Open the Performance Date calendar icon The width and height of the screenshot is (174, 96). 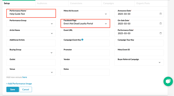coord(160,33)
